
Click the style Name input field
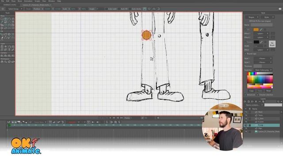click(x=261, y=25)
